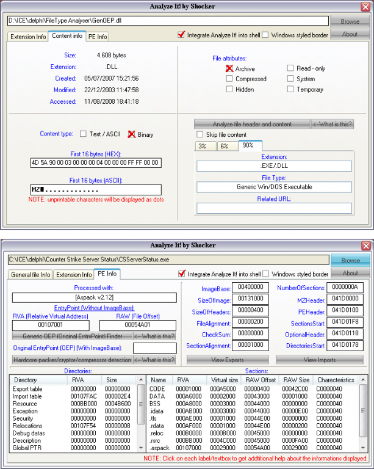Click What is this? beside Analyze file header
Screen dimensions: 374x469
(x=333, y=124)
